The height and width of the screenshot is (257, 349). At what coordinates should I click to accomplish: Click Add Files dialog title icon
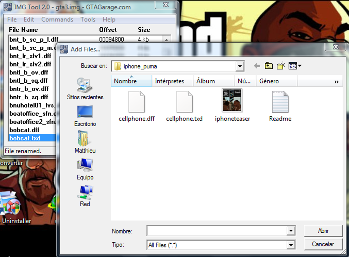[64, 49]
